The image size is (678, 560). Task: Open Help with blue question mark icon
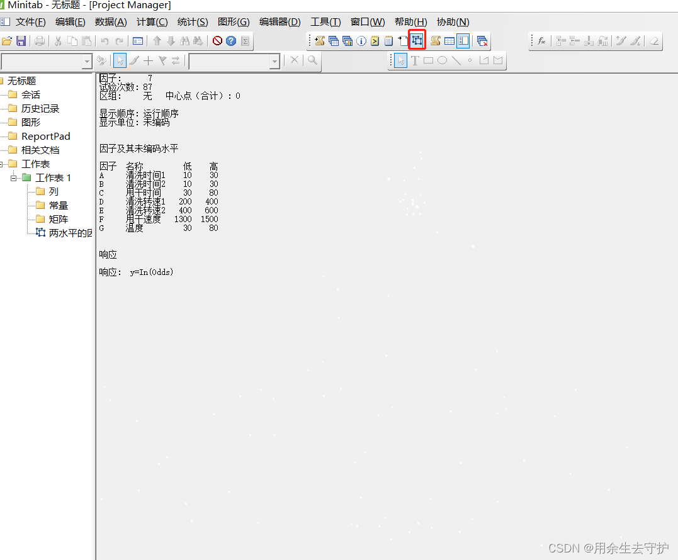231,41
